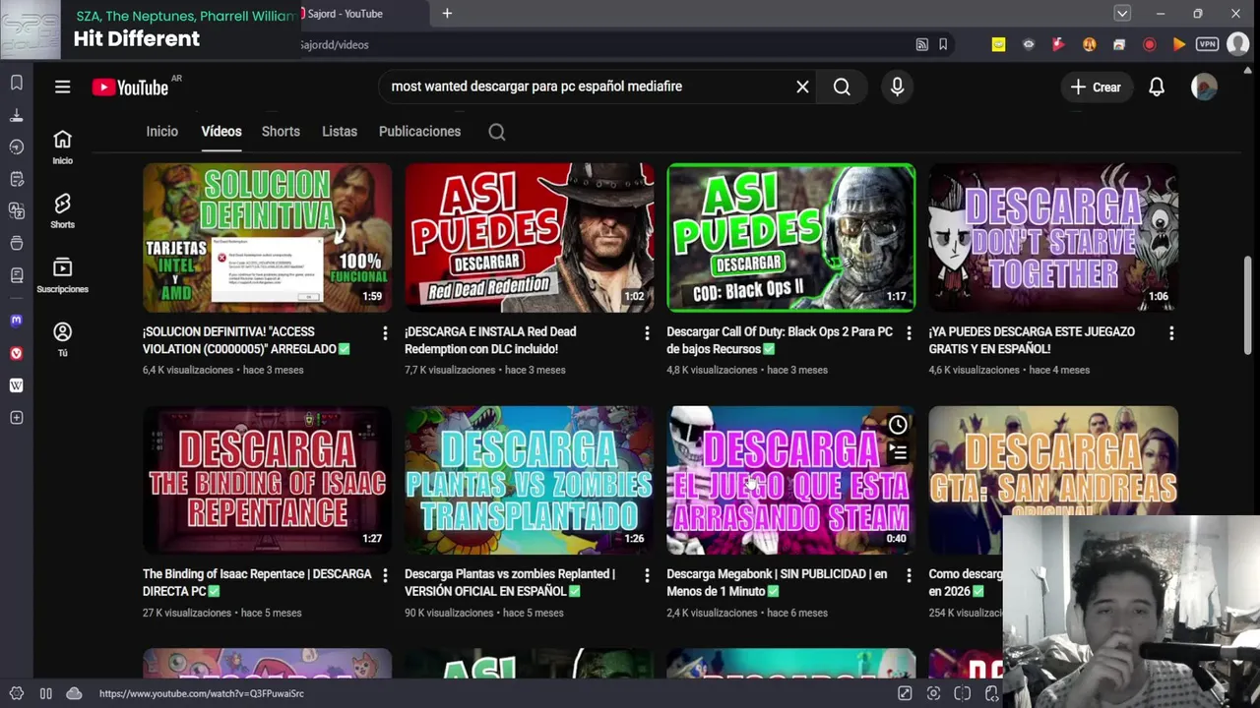The height and width of the screenshot is (708, 1260).
Task: Open more options for Megabonk video
Action: (x=909, y=575)
